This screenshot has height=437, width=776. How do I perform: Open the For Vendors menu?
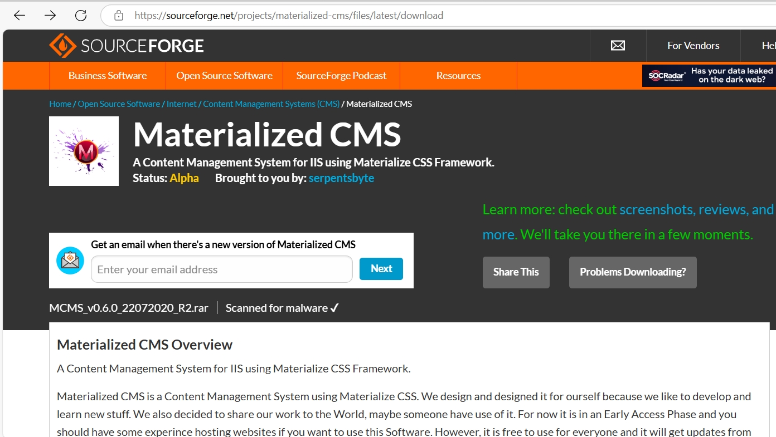pos(693,46)
